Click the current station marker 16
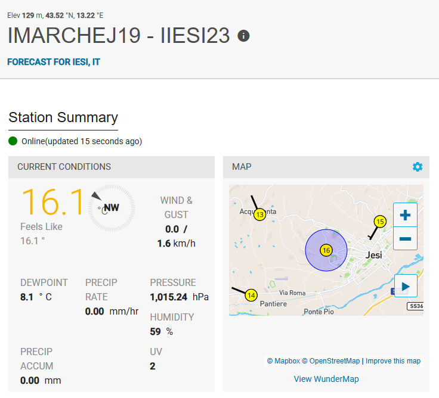The height and width of the screenshot is (398, 439). coord(326,250)
